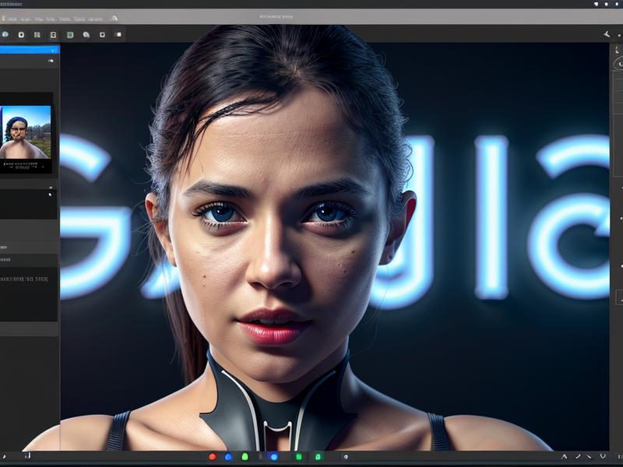Click the white circle icon in the top toolbar

coord(21,34)
